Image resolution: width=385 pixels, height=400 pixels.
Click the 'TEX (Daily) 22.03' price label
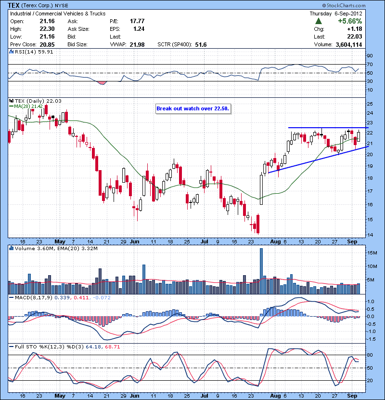tap(38, 101)
